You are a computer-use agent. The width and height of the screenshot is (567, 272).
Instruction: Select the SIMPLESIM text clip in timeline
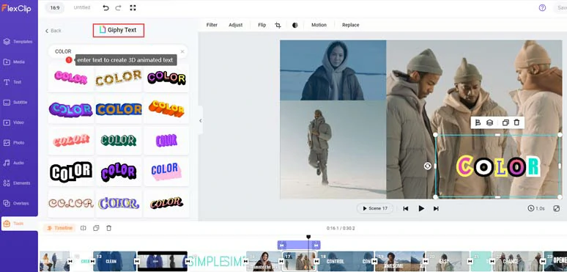[x=216, y=261]
